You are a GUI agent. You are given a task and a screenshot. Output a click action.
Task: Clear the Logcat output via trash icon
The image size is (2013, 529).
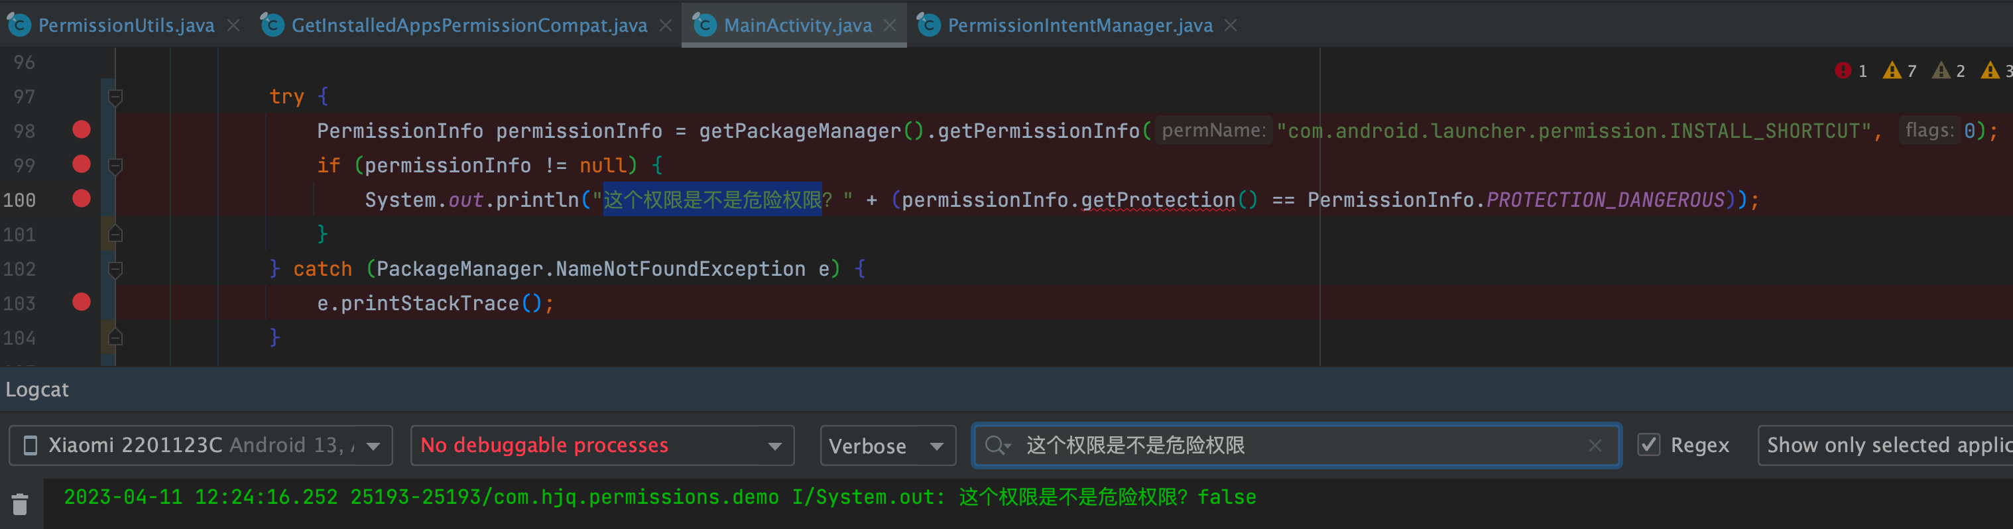pyautogui.click(x=19, y=504)
